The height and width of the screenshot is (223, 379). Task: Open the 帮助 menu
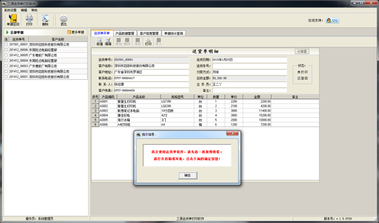click(34, 10)
